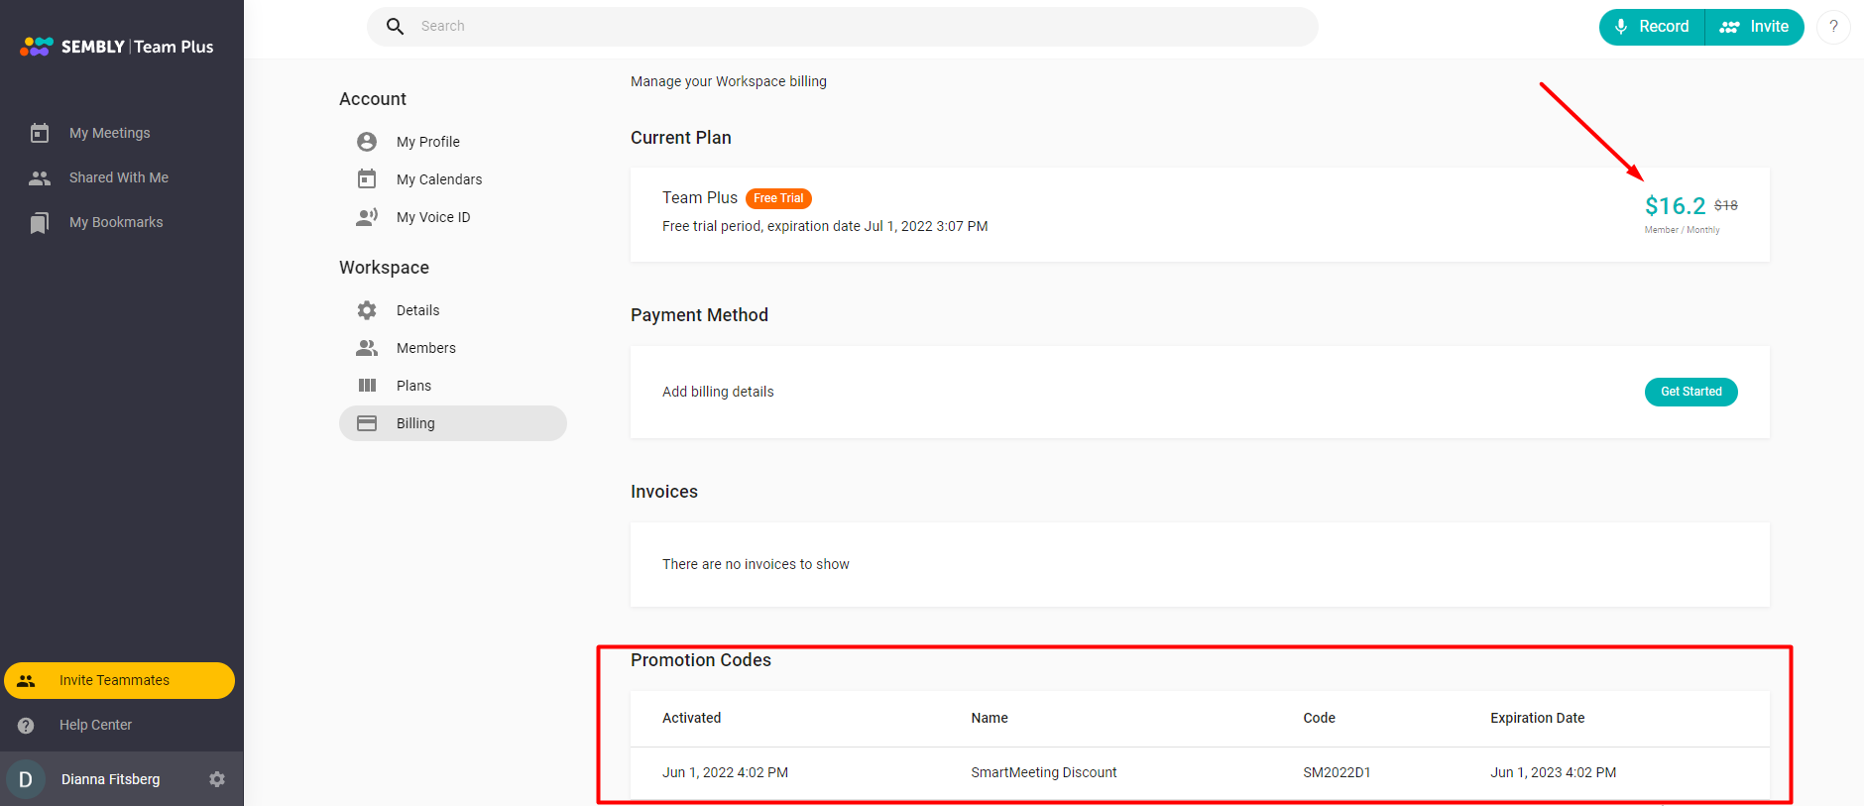Screen dimensions: 1864x806
Task: Click the Invite Teammates button
Action: pos(119,680)
